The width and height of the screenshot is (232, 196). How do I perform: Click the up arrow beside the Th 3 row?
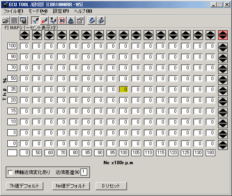point(223,132)
